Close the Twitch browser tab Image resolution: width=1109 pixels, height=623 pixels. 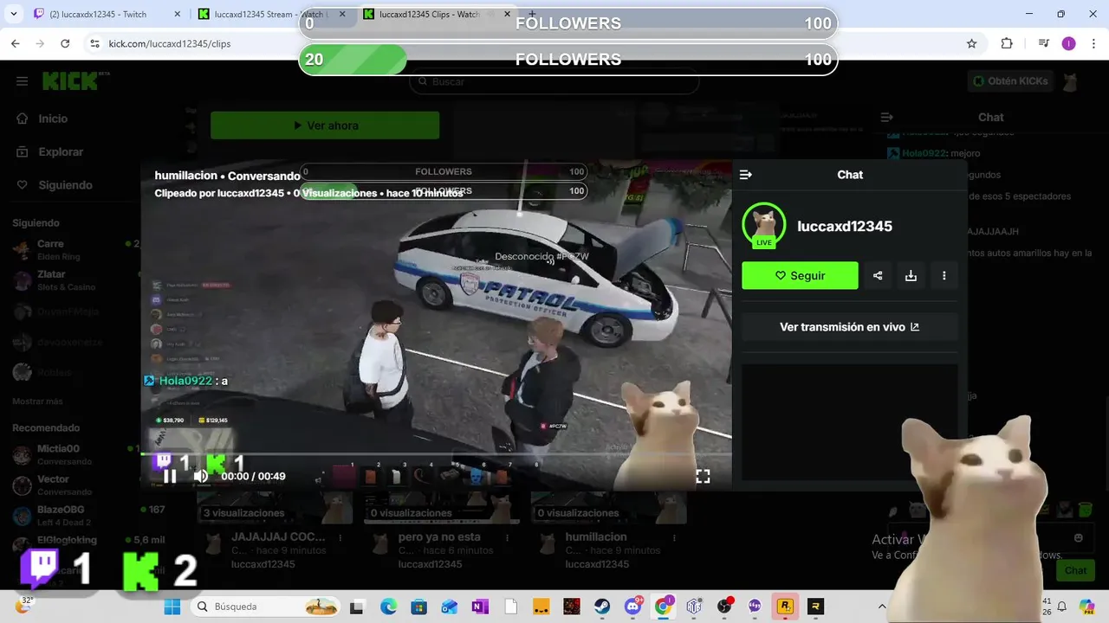(178, 14)
